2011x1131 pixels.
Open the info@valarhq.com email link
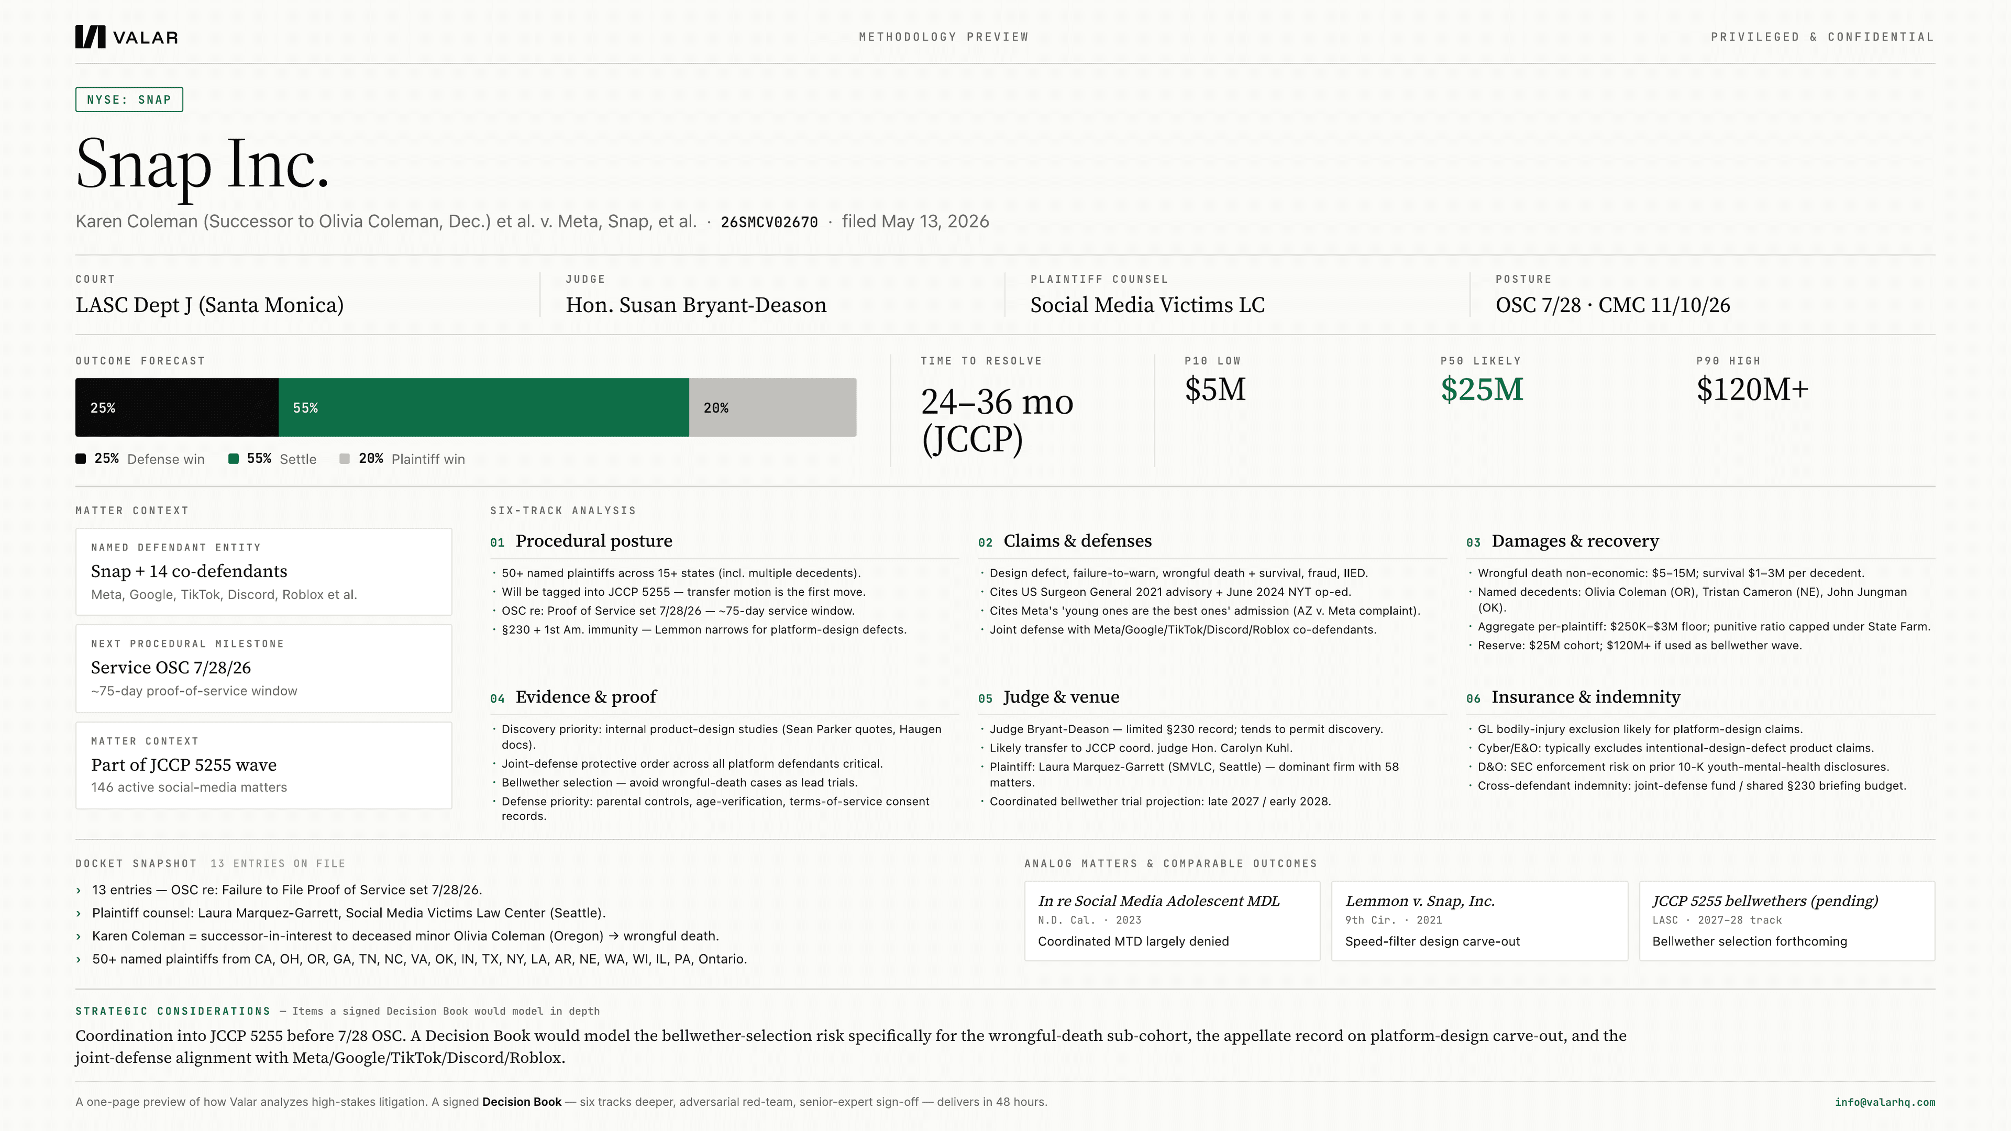point(1885,1102)
